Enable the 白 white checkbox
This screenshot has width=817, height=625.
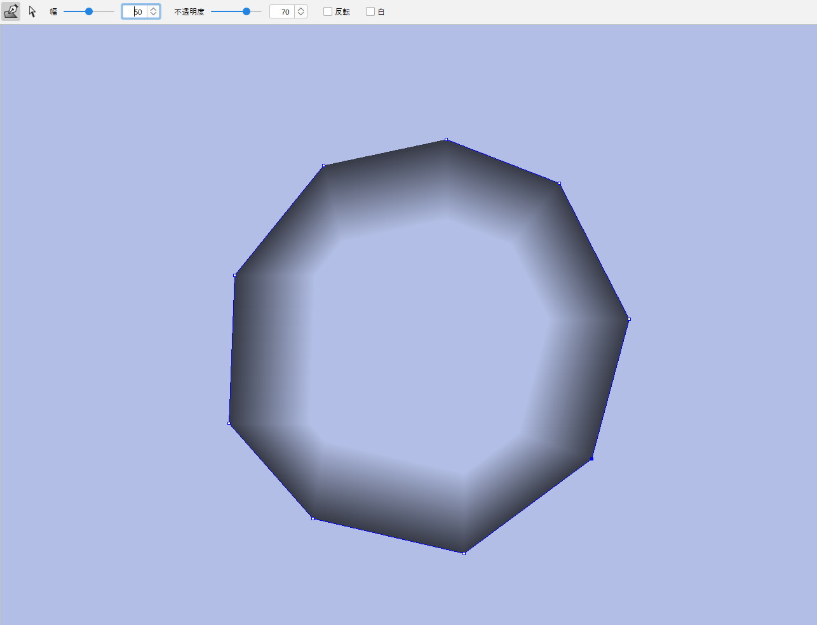[370, 11]
